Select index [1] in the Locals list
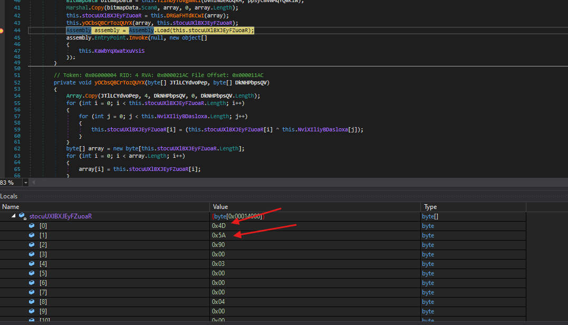568x325 pixels. coord(43,235)
